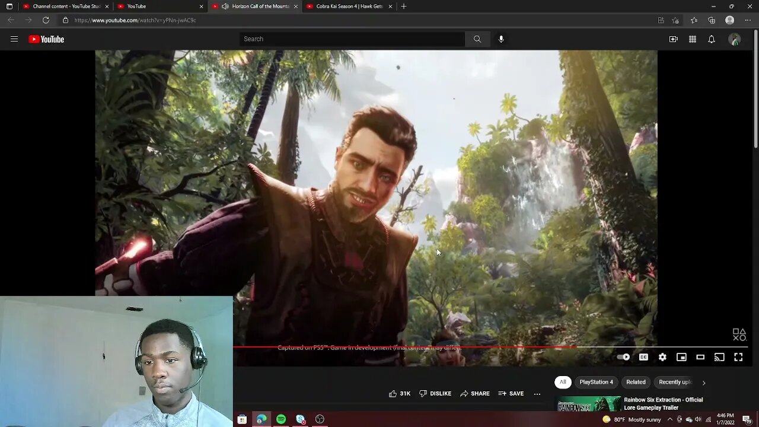Open the YouTube account avatar menu
The image size is (759, 427).
pyautogui.click(x=735, y=39)
